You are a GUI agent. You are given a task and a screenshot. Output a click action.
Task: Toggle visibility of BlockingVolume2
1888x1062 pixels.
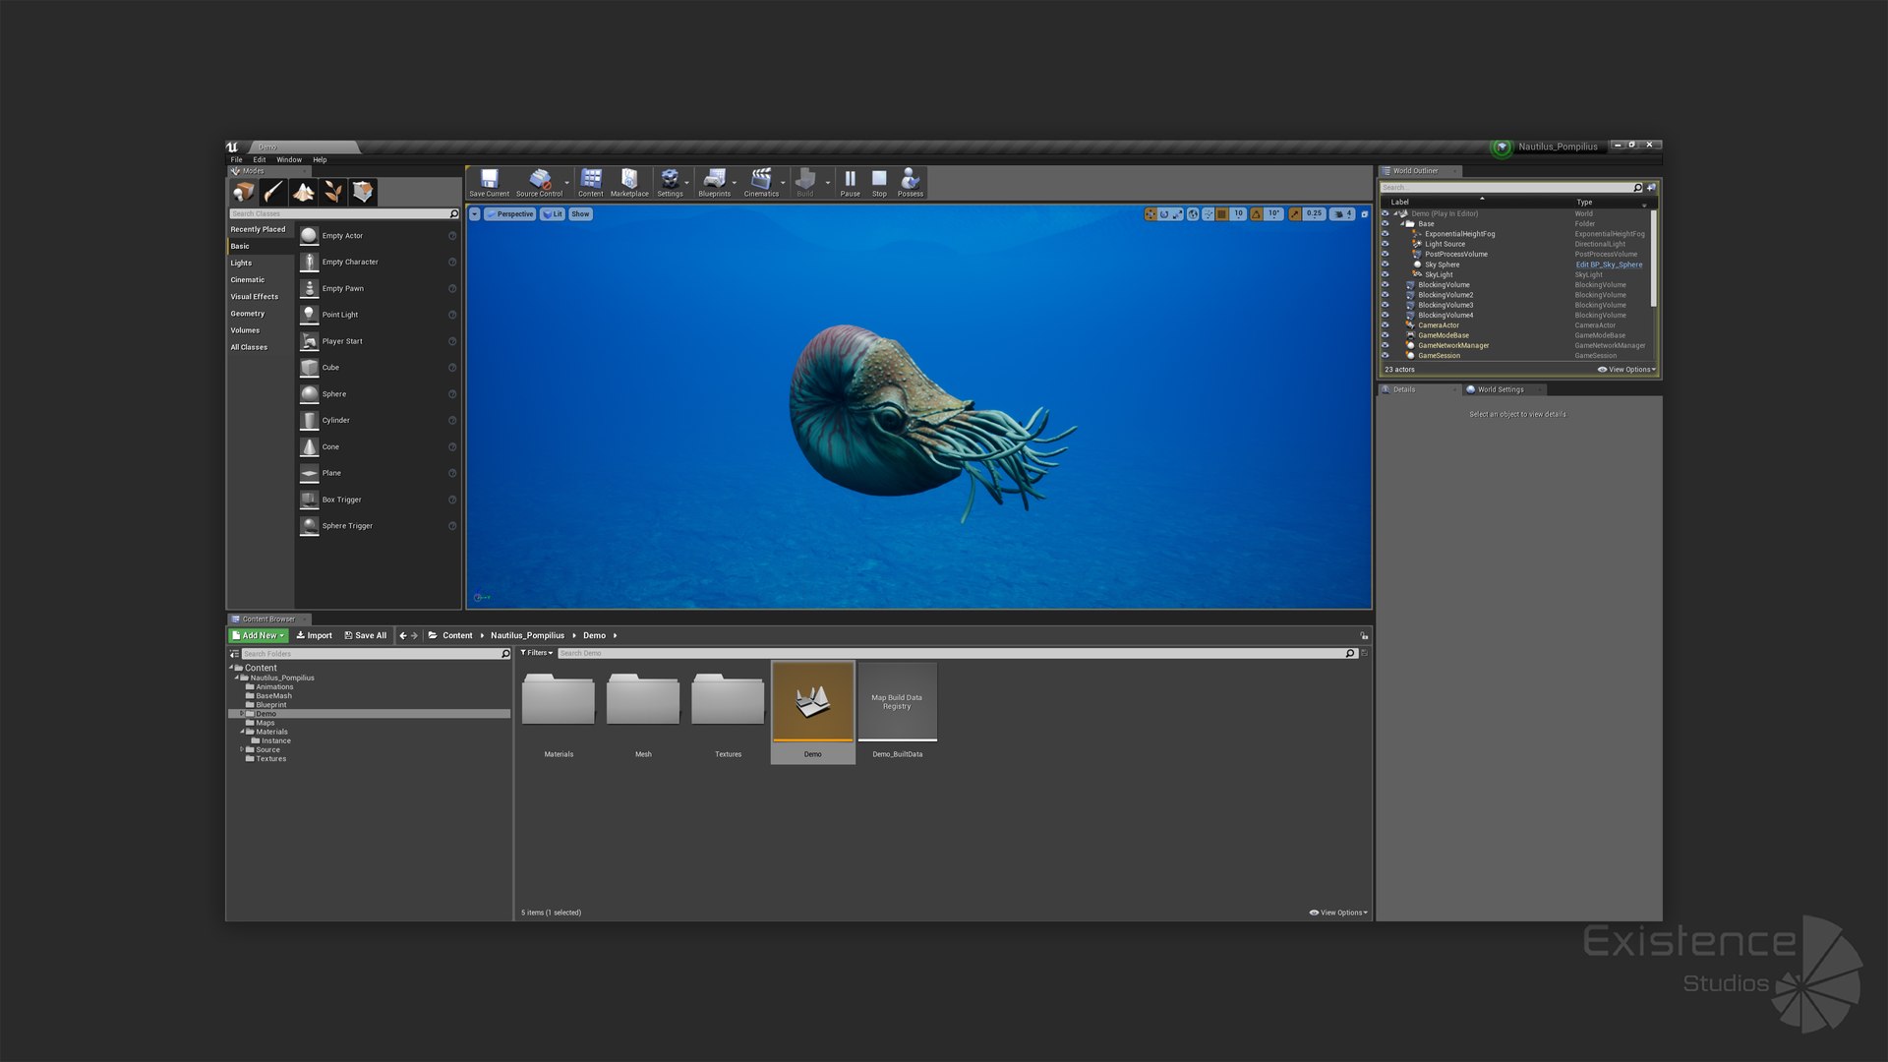pos(1386,295)
